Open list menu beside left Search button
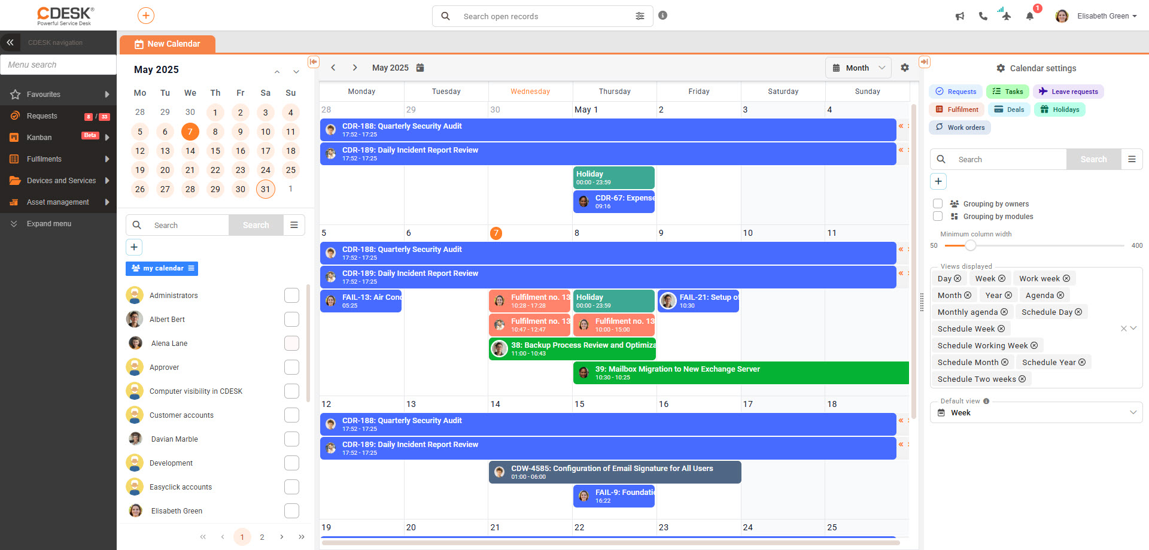The width and height of the screenshot is (1149, 550). 294,225
